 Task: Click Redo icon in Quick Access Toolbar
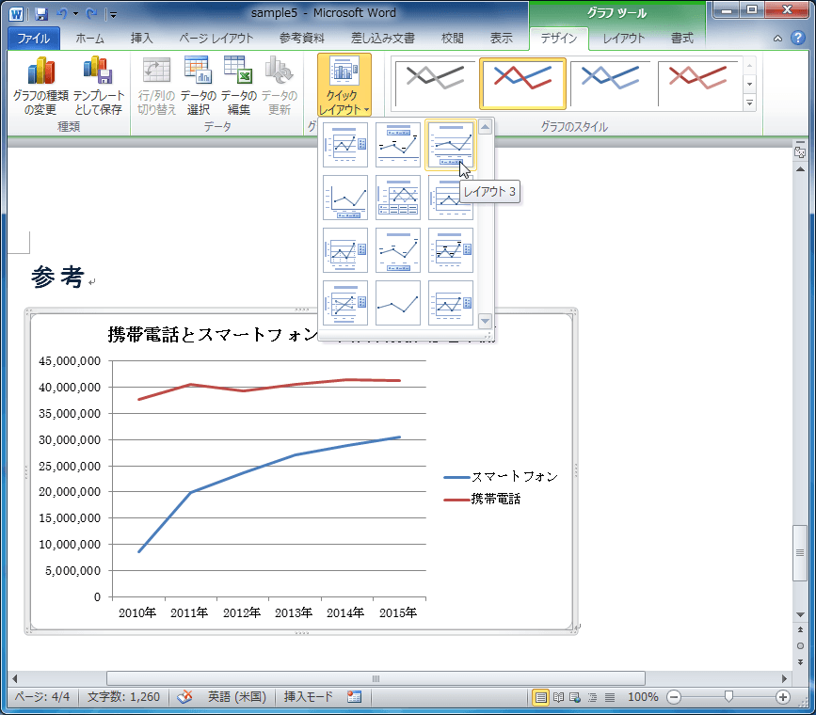click(x=91, y=14)
